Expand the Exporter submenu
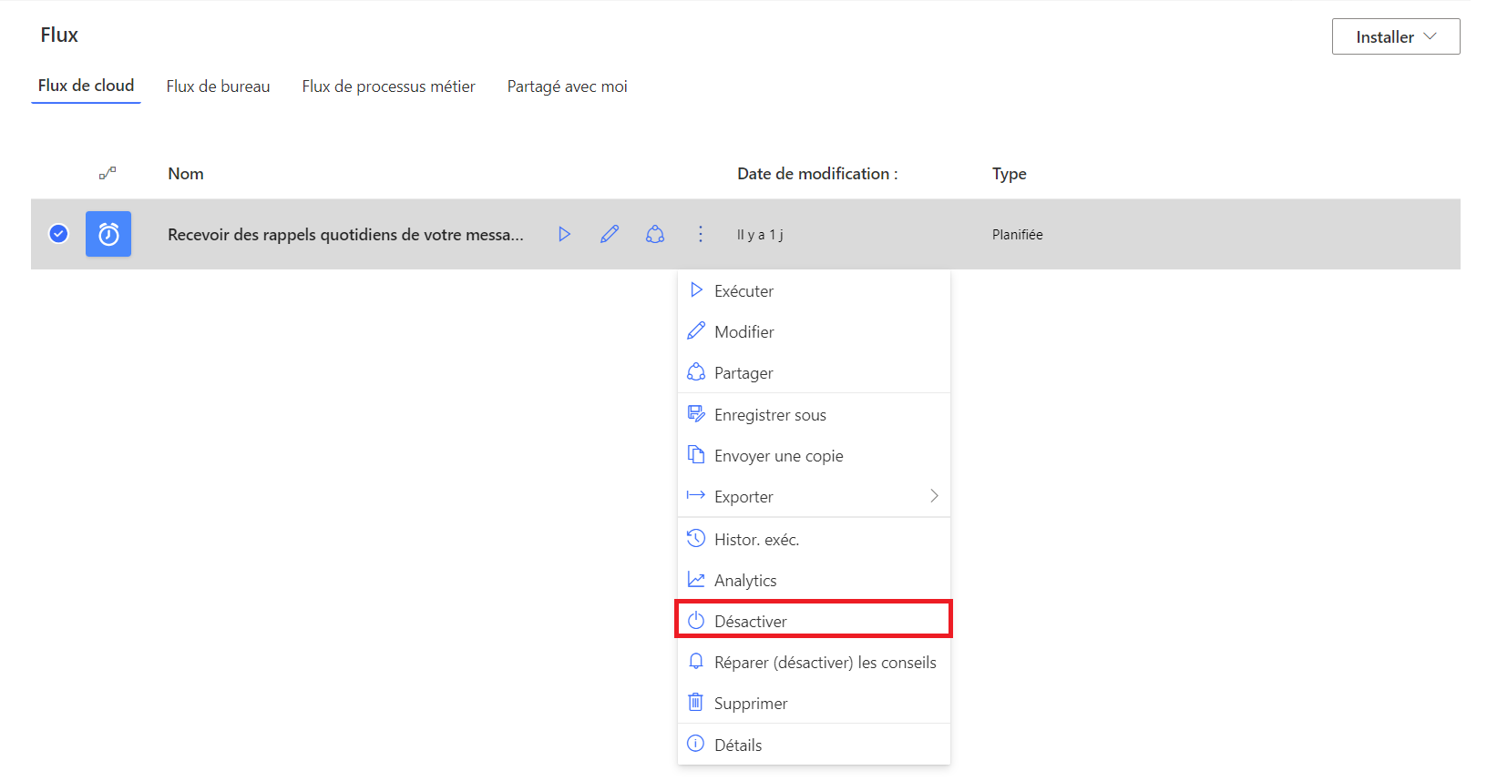This screenshot has height=781, width=1487. tap(933, 496)
